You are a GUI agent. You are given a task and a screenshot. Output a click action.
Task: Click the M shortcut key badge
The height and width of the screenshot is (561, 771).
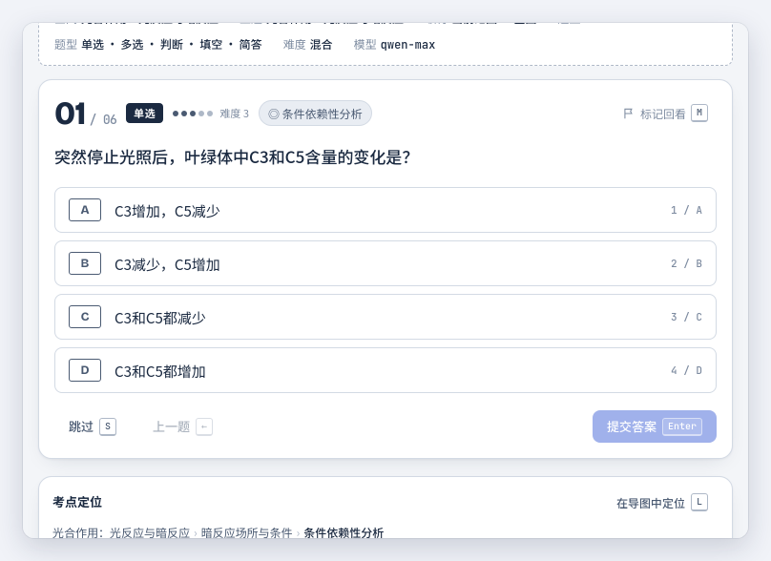[699, 114]
